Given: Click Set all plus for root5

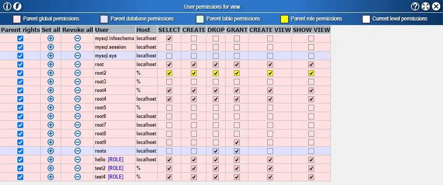Looking at the screenshot, I should click(x=51, y=108).
